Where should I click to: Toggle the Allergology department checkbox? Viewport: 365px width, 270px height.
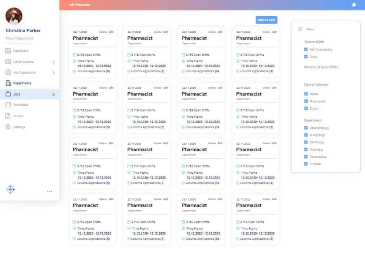point(306,135)
